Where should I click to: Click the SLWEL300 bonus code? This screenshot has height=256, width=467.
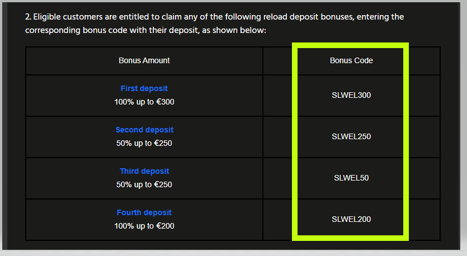351,95
